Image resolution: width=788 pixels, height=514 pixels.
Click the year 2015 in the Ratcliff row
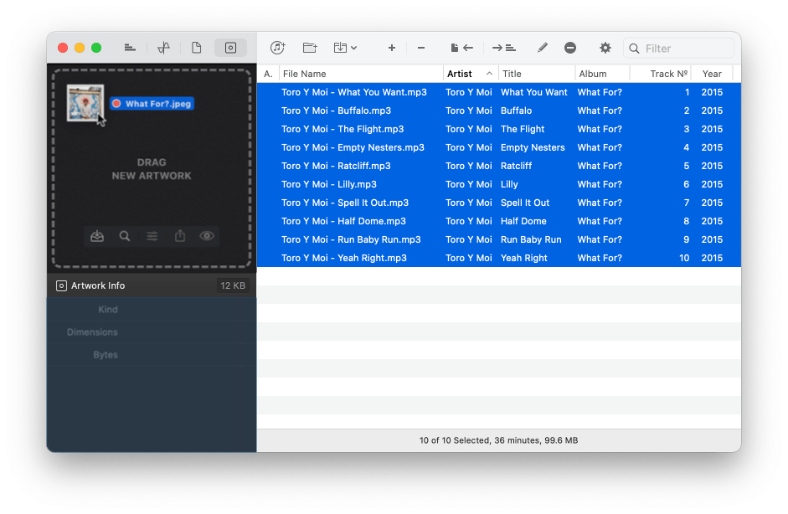click(x=712, y=166)
